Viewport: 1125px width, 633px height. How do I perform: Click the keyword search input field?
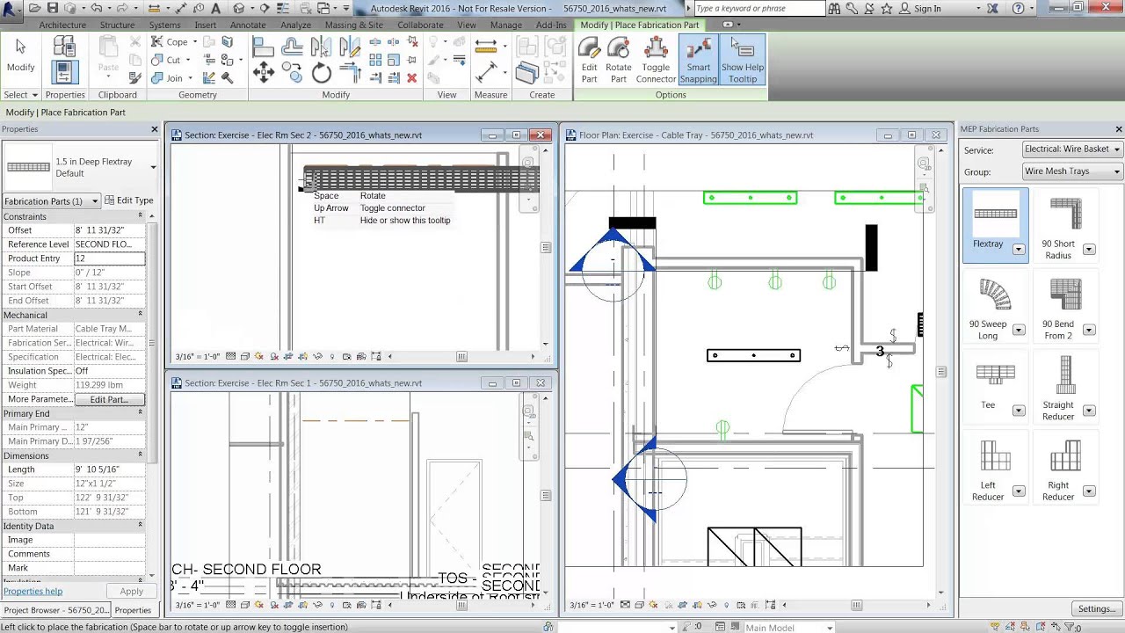coord(759,9)
